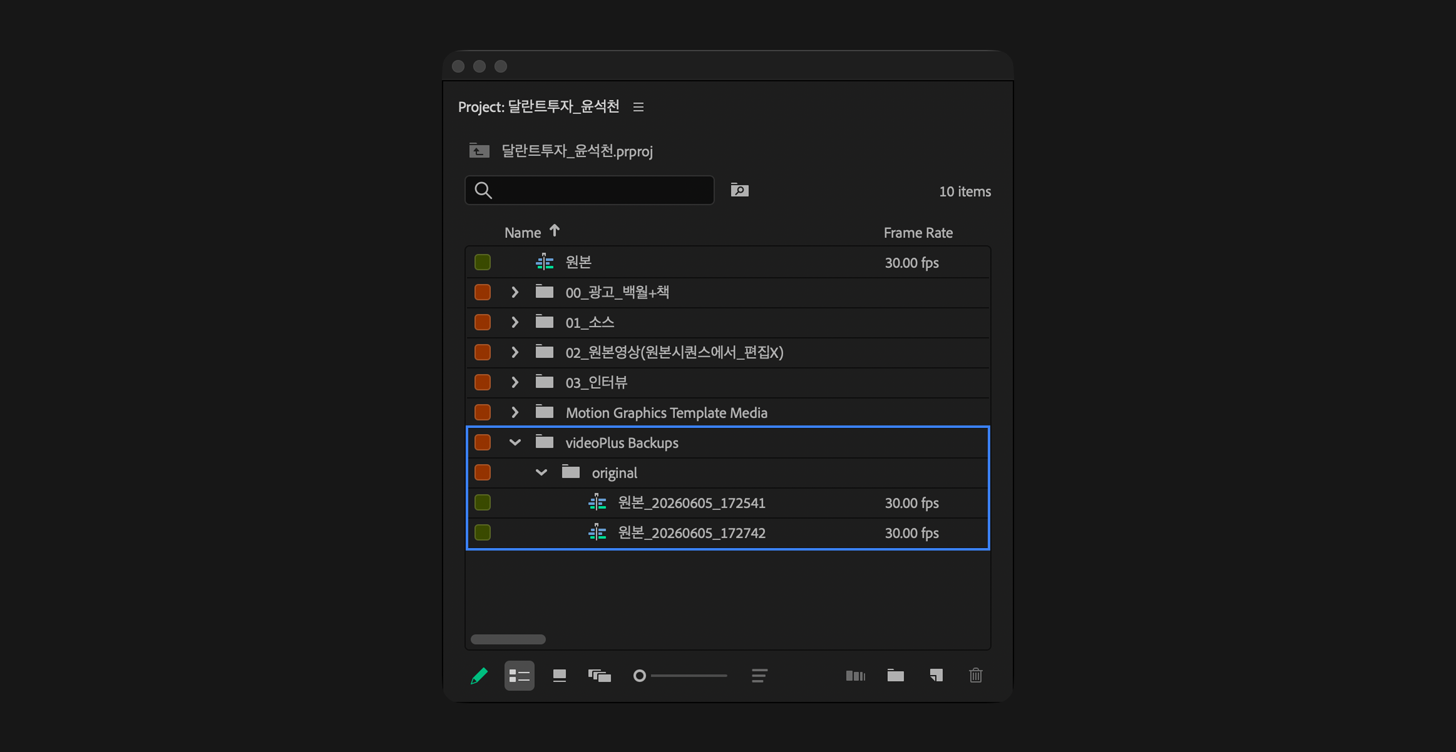The width and height of the screenshot is (1456, 752).
Task: Click the 원본 sequence label color swatch
Action: point(482,262)
